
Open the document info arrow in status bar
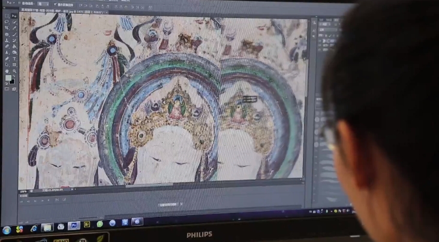(x=72, y=189)
